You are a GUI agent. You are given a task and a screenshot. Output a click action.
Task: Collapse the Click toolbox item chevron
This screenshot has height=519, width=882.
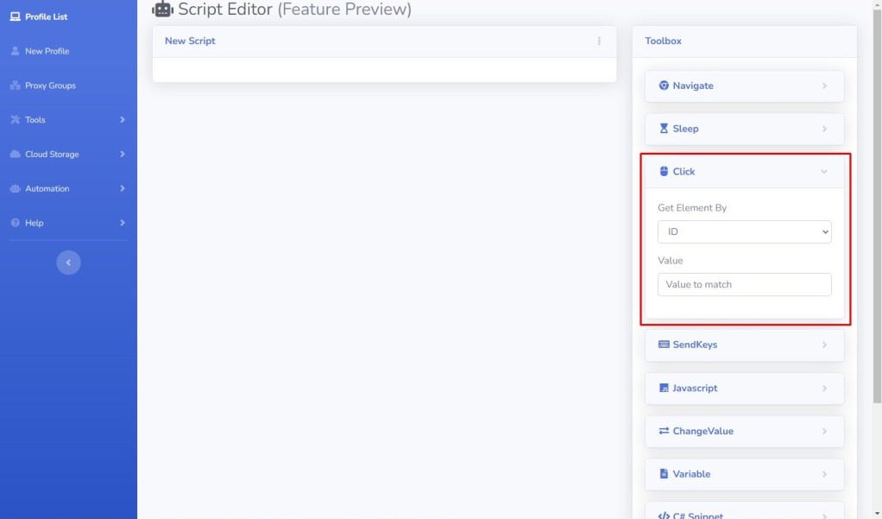click(824, 172)
